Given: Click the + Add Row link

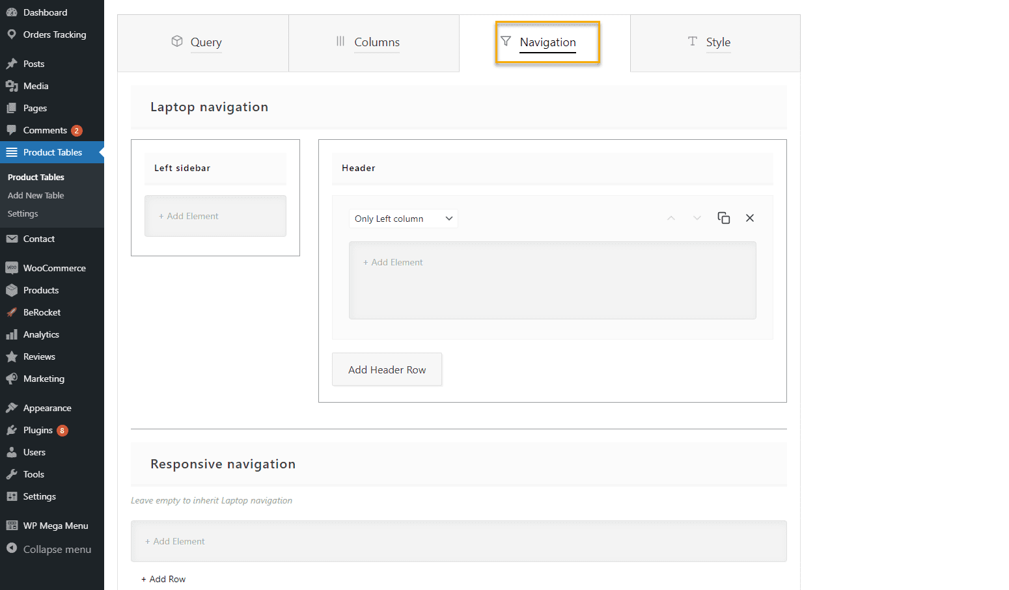Looking at the screenshot, I should pos(163,579).
